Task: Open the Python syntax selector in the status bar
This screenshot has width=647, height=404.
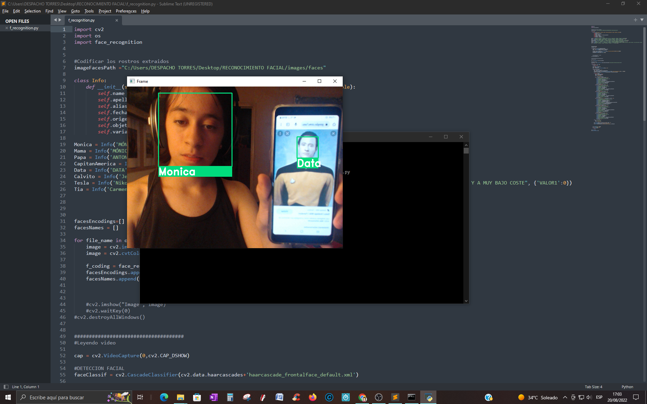Action: pos(627,386)
